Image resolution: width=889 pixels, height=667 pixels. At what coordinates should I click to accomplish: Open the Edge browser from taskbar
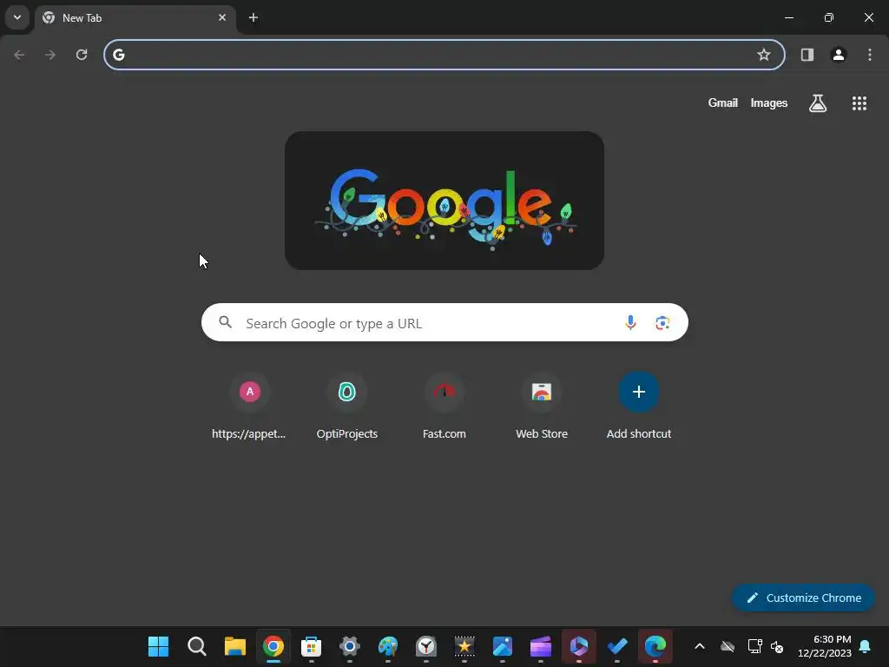[655, 646]
